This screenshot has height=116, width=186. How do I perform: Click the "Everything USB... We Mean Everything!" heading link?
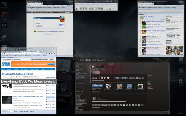coord(17,74)
